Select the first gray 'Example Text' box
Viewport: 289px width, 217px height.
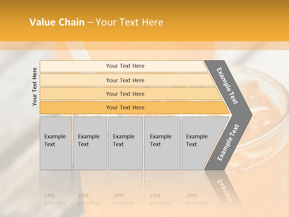coord(56,143)
